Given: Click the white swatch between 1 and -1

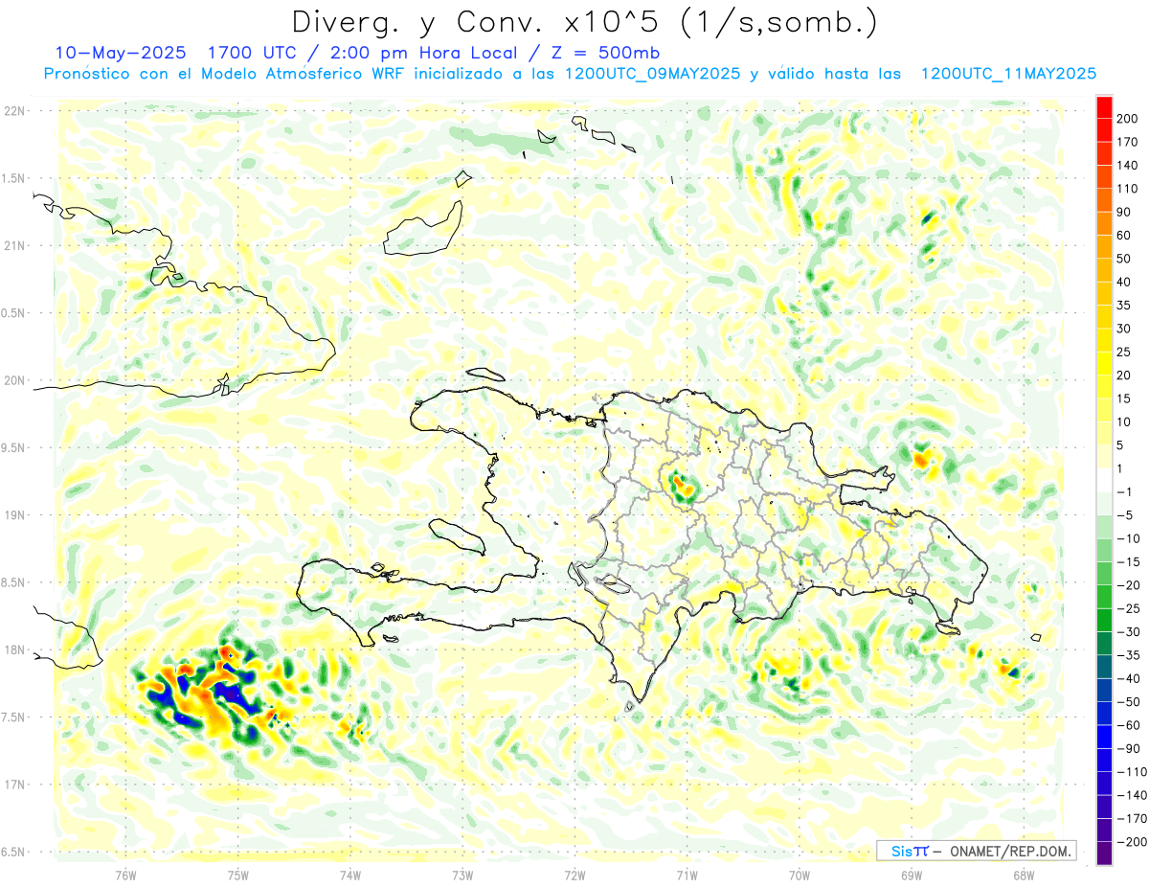Looking at the screenshot, I should (1104, 480).
